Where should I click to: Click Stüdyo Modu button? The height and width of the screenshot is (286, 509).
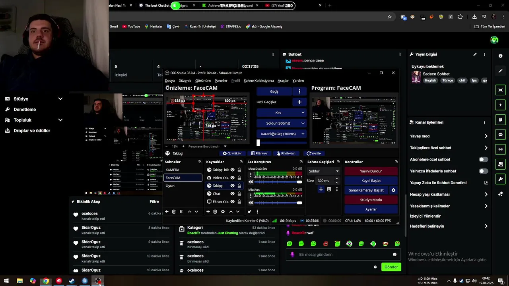pyautogui.click(x=371, y=200)
